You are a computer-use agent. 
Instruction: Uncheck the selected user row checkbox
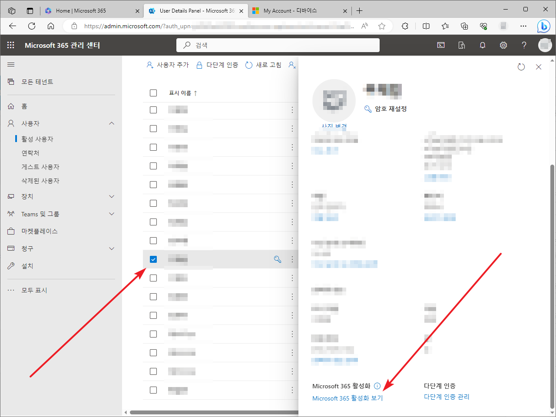(x=153, y=259)
